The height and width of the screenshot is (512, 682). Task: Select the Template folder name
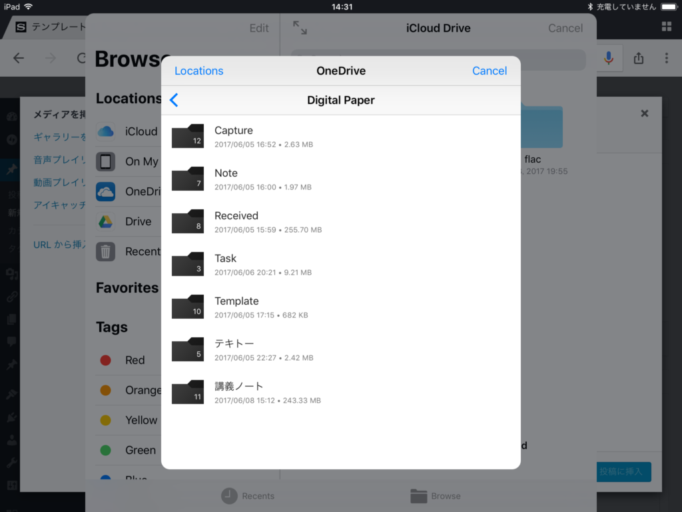(x=236, y=301)
